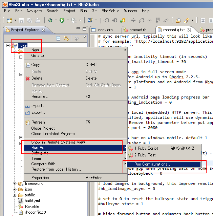Close the Project Explorer tab
Image resolution: width=213 pixels, height=216 pixels.
click(43, 30)
